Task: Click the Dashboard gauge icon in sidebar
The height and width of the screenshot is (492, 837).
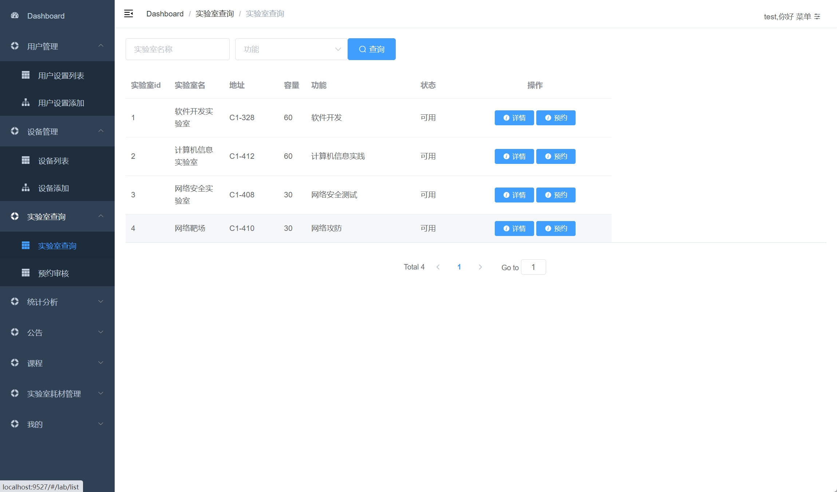Action: [x=15, y=16]
